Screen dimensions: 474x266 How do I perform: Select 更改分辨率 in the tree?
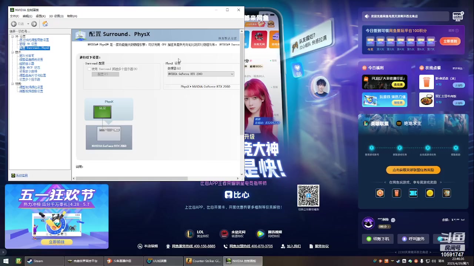tap(27, 56)
